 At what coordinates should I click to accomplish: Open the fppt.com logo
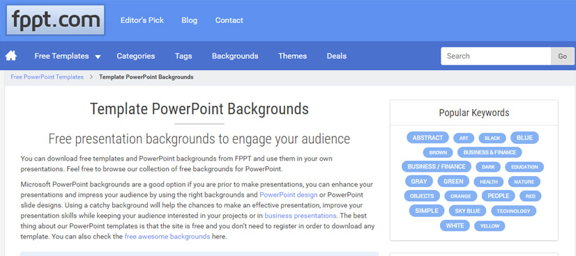pyautogui.click(x=56, y=19)
